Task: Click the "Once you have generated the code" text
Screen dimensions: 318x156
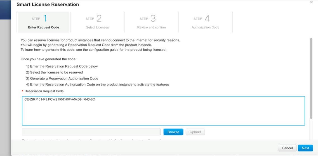Action: 48,59
